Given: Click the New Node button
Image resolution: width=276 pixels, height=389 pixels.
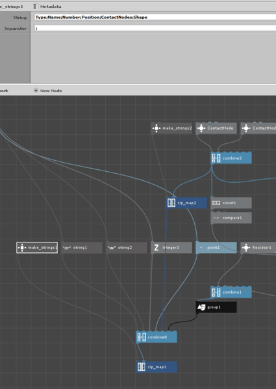Looking at the screenshot, I should pos(47,91).
